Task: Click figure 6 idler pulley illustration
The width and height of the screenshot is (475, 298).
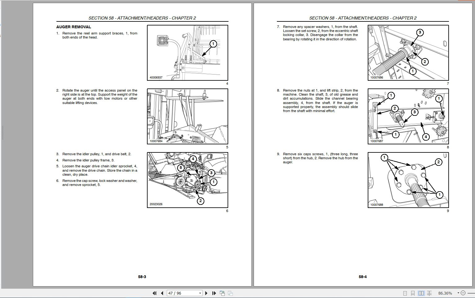Action: (188, 180)
